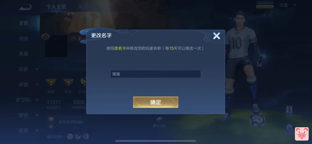Focus the name input field containing 猪猪

[156, 74]
